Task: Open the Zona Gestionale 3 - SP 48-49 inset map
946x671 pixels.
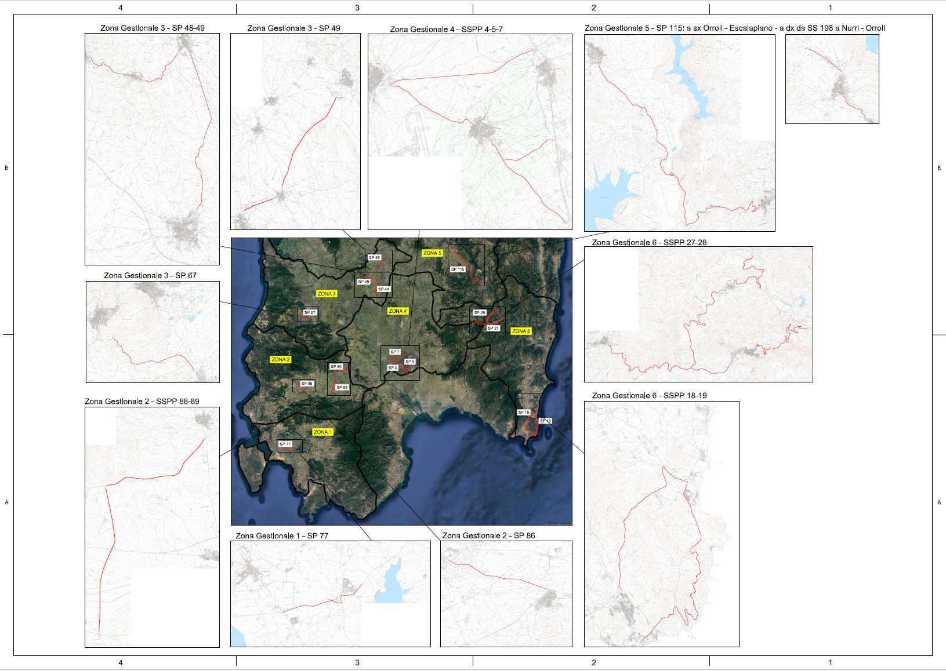Action: pyautogui.click(x=152, y=149)
